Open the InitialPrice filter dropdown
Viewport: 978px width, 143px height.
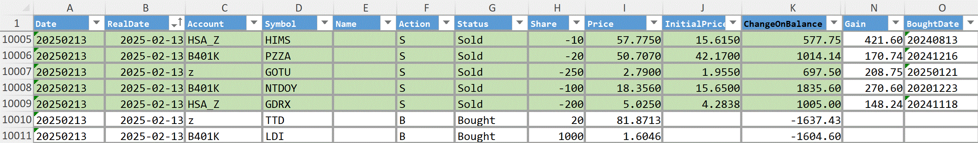(x=733, y=23)
